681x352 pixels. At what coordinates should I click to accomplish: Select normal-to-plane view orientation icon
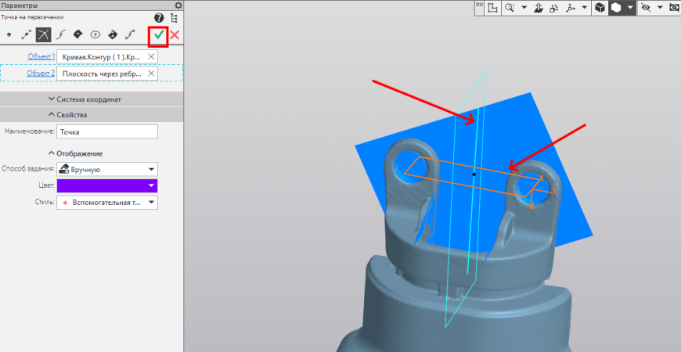point(539,7)
